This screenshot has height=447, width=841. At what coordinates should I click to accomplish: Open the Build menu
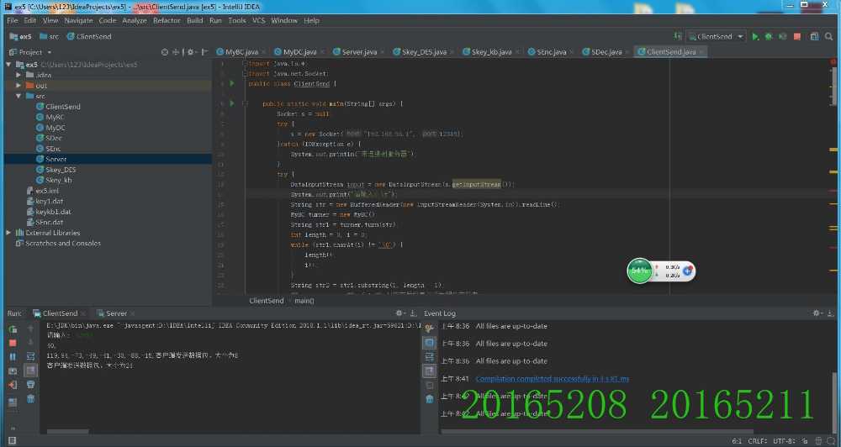tap(195, 20)
